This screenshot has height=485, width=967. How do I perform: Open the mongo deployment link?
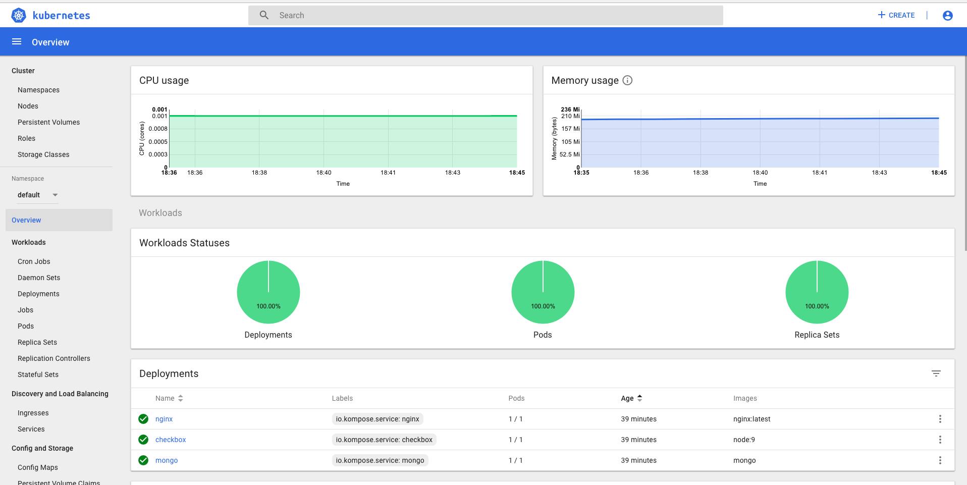pos(167,460)
